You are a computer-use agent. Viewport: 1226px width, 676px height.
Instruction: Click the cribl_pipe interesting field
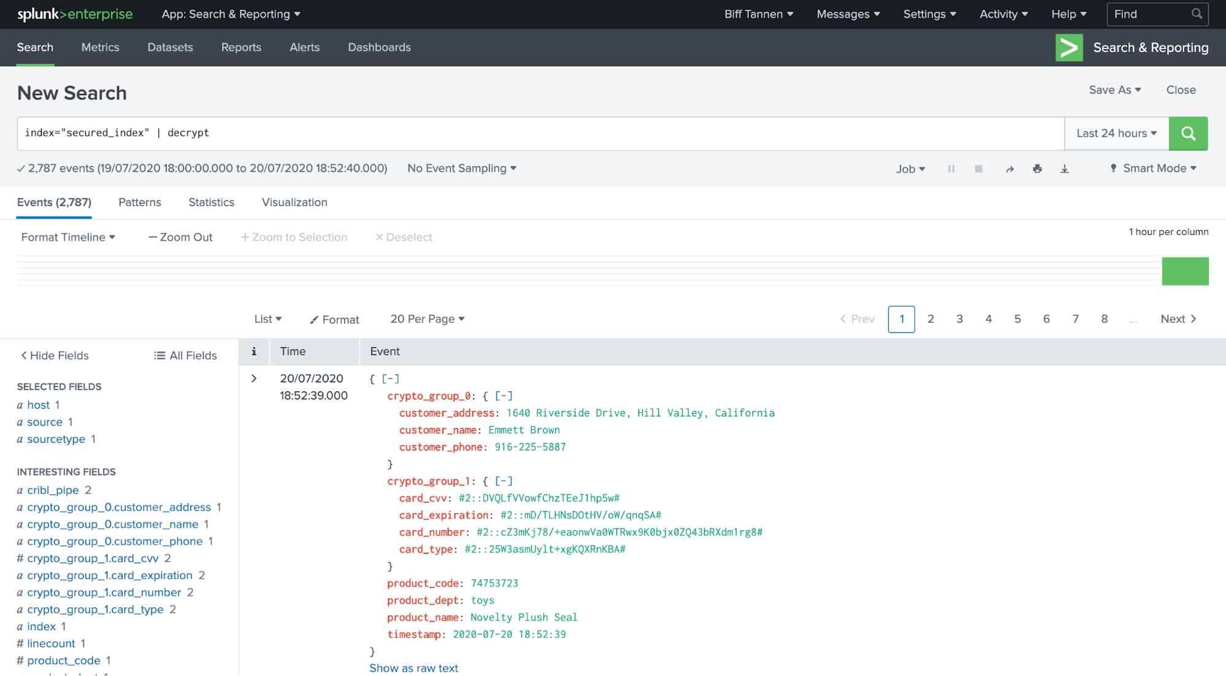click(x=53, y=490)
